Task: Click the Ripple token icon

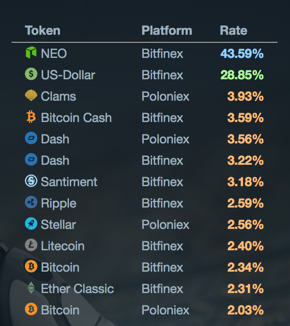Action: click(x=31, y=203)
